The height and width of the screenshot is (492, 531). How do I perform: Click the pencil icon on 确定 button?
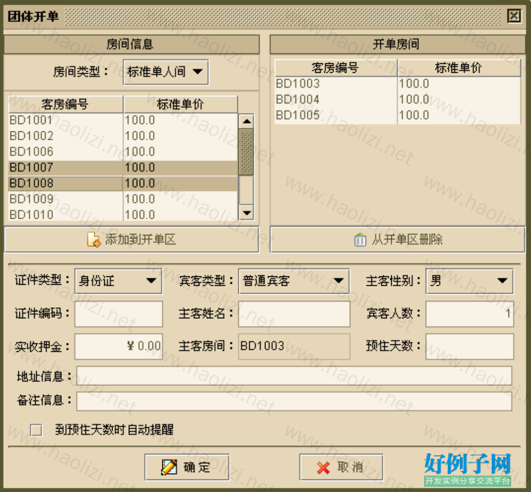coord(169,467)
